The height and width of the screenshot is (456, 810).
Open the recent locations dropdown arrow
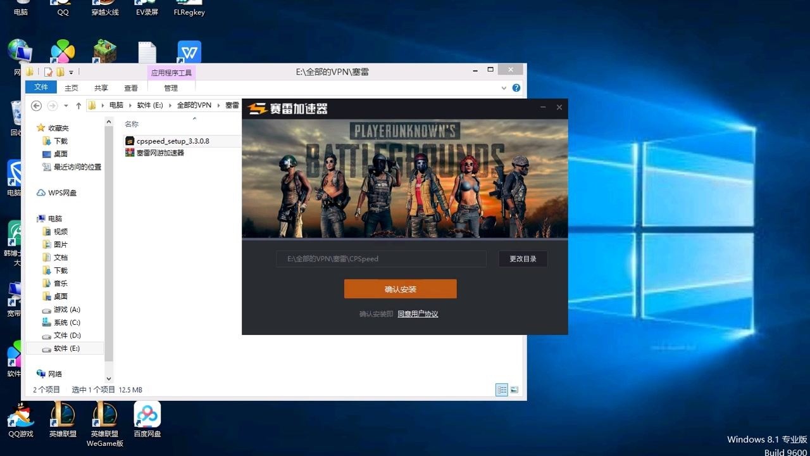click(66, 106)
